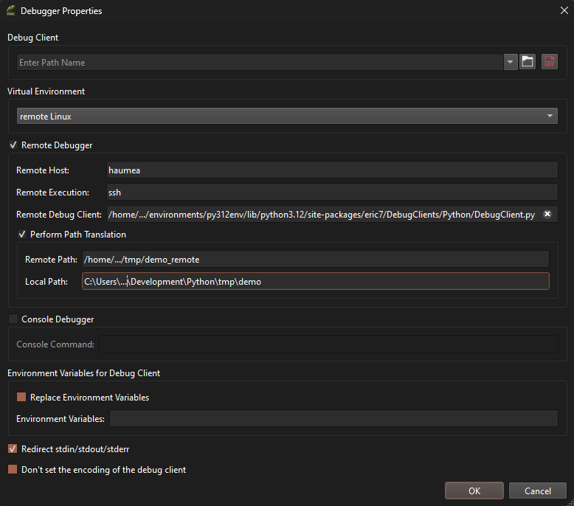Focus the Remote Execution ssh field

(332, 193)
